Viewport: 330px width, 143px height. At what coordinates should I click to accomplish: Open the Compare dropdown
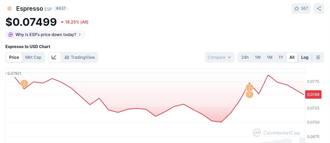point(219,58)
